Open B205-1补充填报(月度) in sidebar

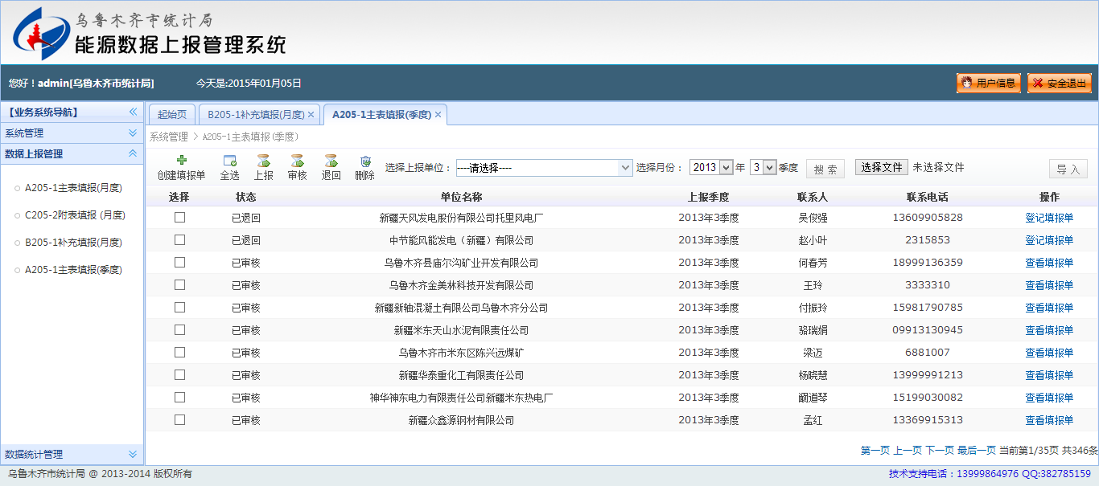73,243
